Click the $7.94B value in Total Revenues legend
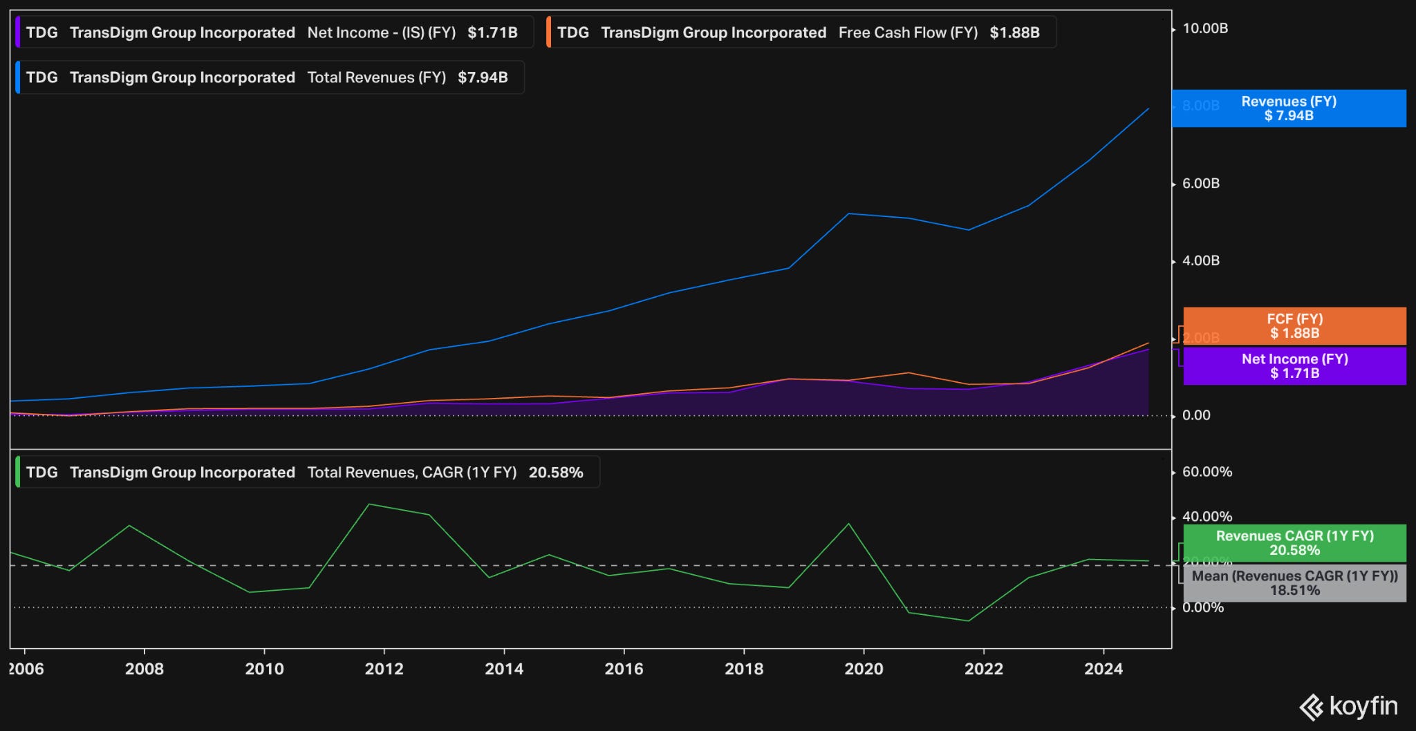The height and width of the screenshot is (731, 1416). [483, 77]
